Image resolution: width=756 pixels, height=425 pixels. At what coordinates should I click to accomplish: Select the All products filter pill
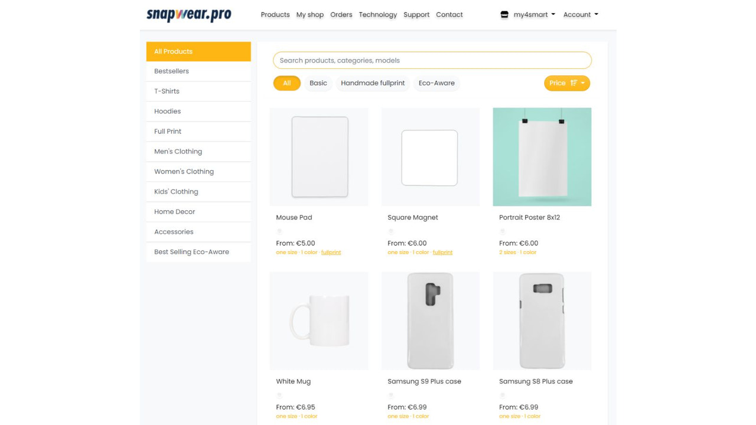[286, 83]
